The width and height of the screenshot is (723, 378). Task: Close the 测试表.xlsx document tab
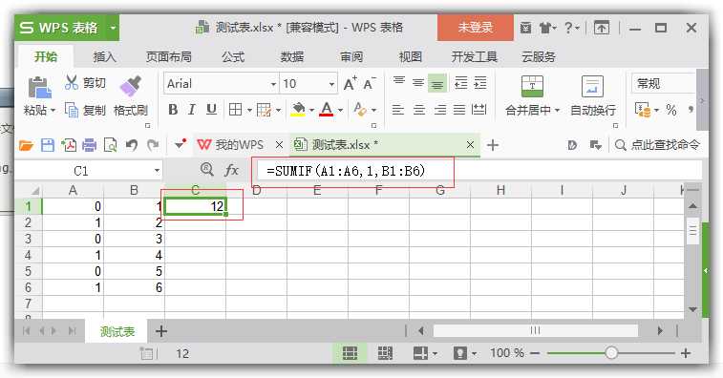click(470, 145)
